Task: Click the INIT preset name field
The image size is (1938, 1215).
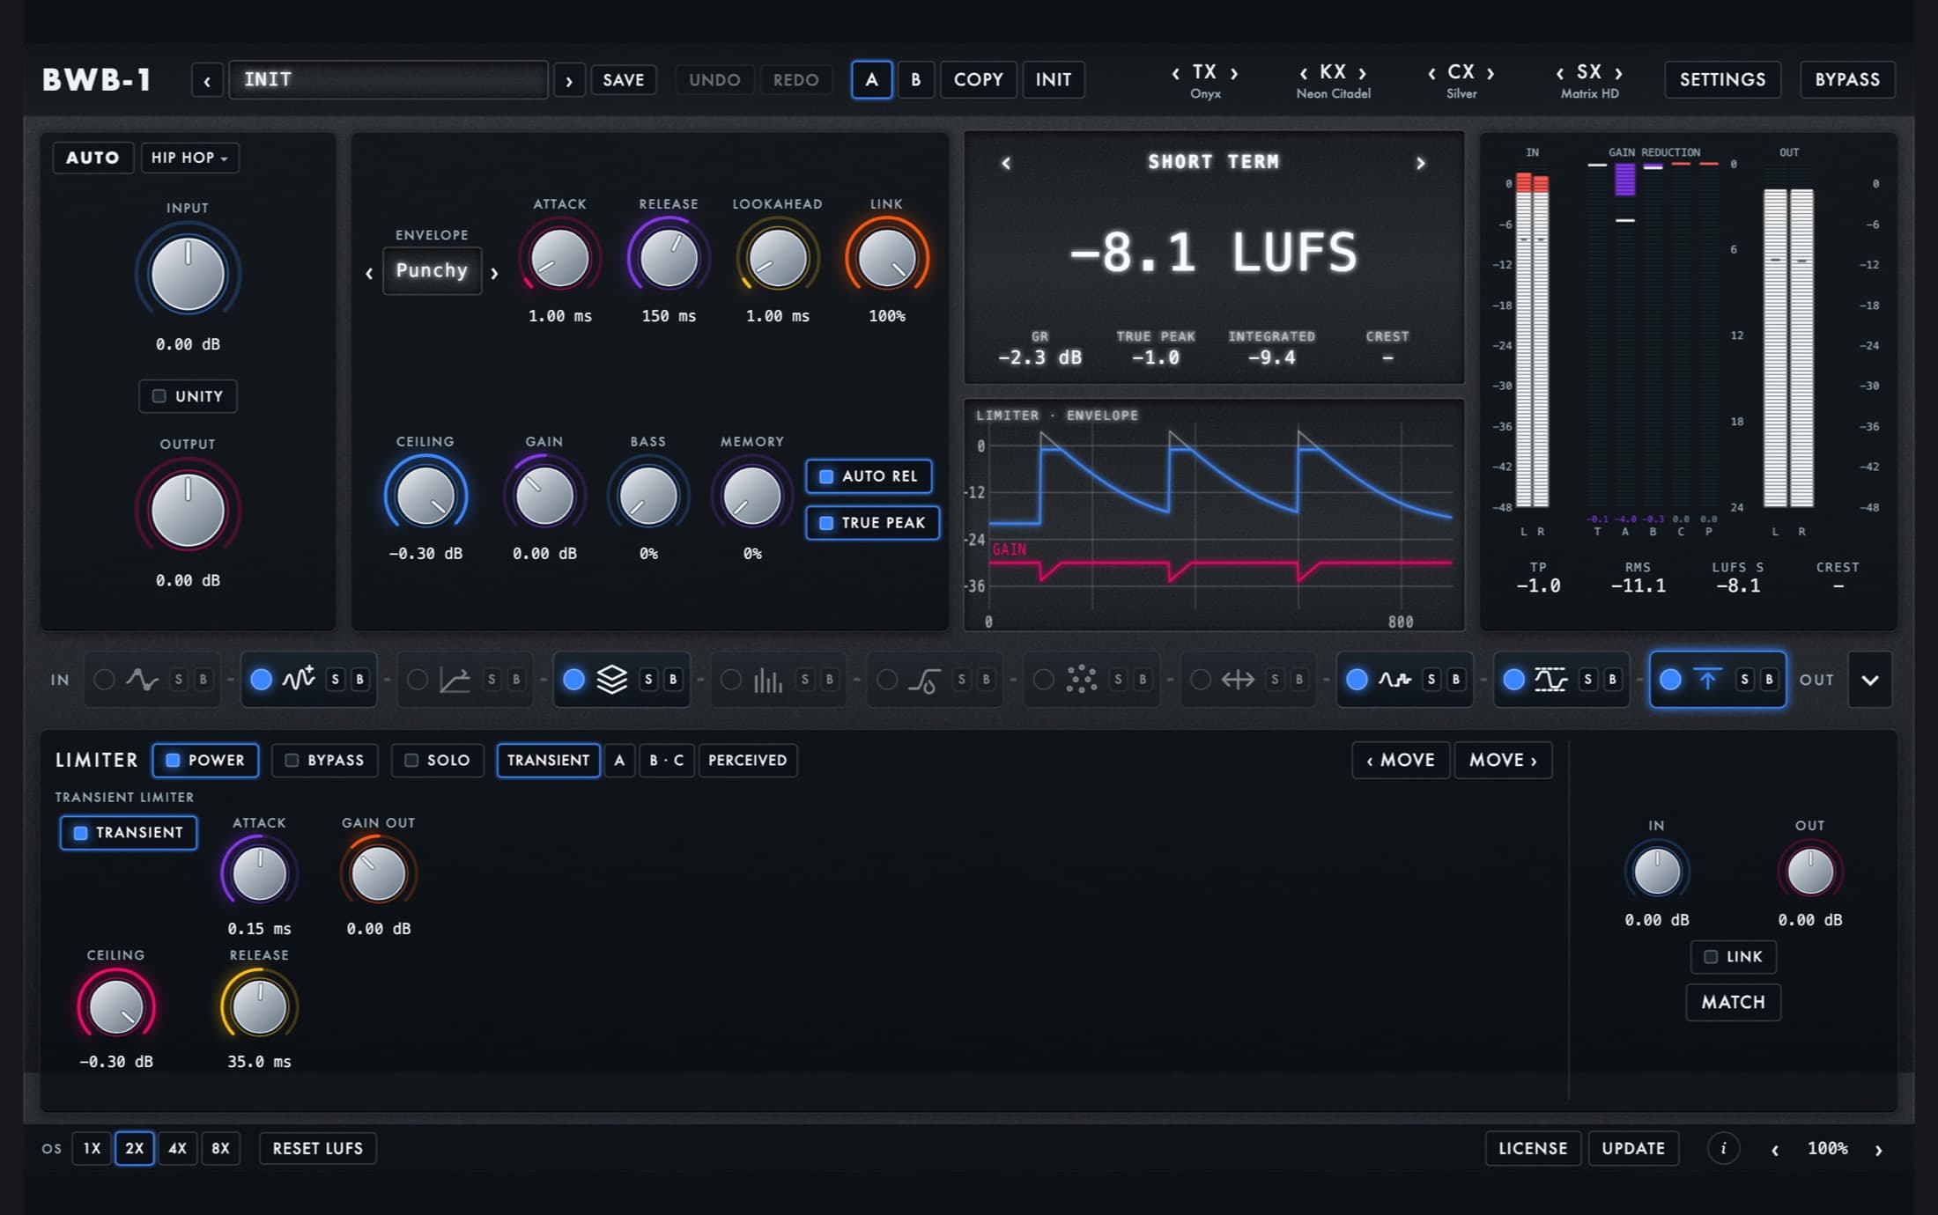Action: (x=388, y=80)
